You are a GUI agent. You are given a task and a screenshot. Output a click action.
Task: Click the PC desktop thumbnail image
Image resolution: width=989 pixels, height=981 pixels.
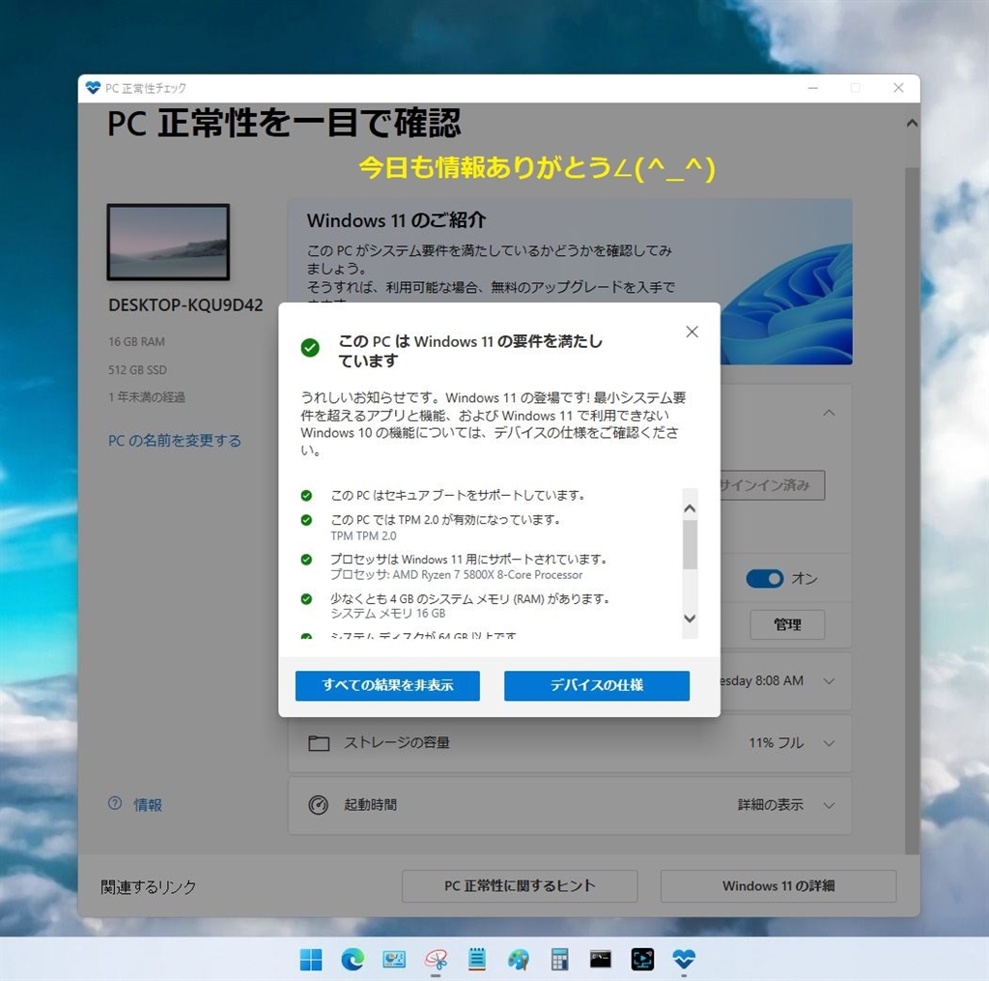click(x=168, y=242)
